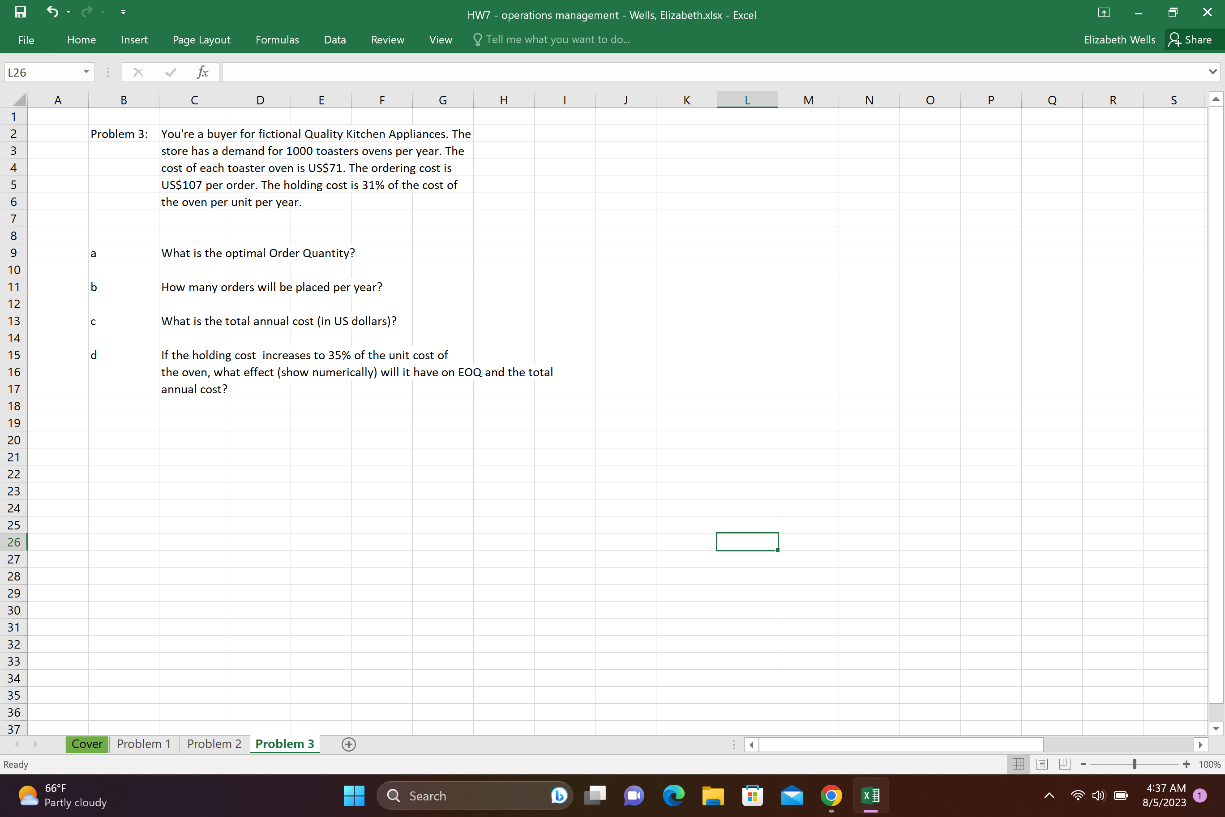Switch to Page Break Preview button
The height and width of the screenshot is (817, 1225).
[x=1065, y=765]
